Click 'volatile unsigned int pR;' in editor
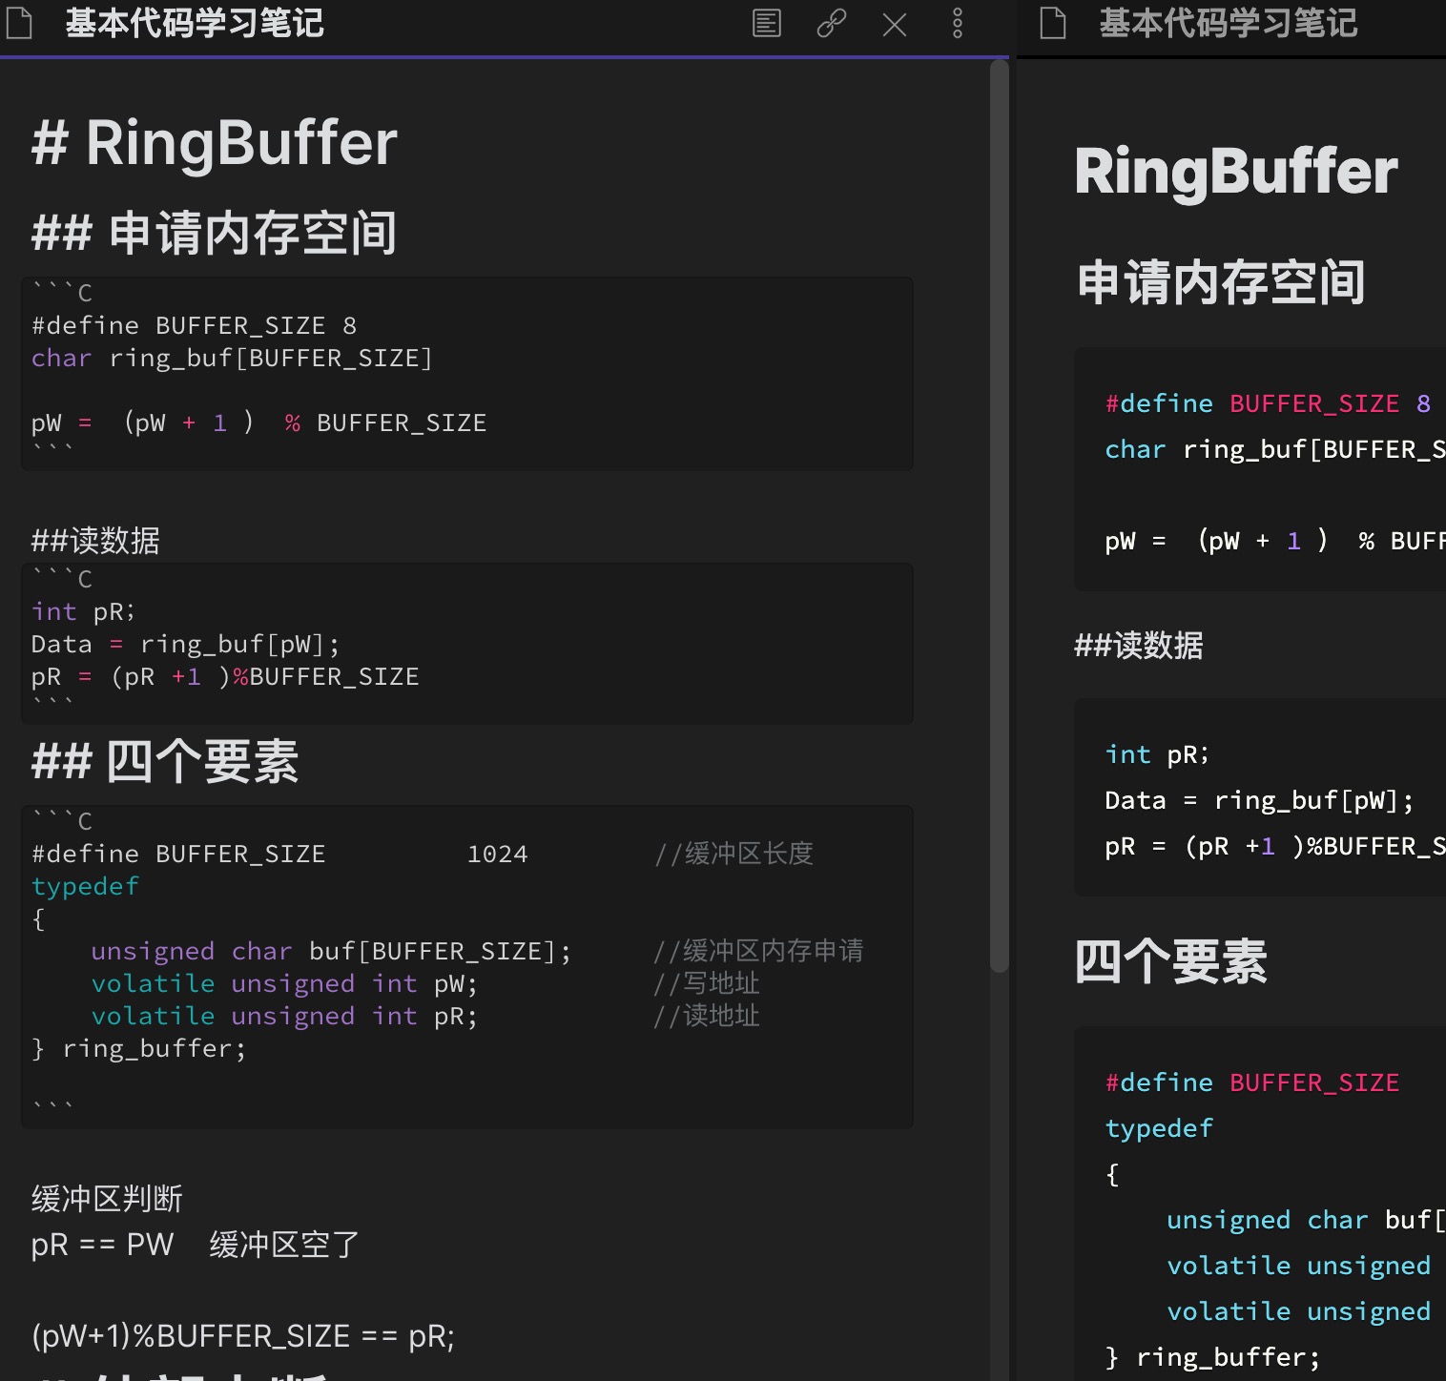 pos(284,1017)
